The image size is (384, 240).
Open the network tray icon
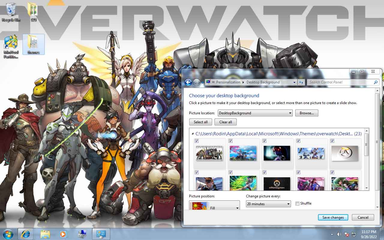coord(354,234)
